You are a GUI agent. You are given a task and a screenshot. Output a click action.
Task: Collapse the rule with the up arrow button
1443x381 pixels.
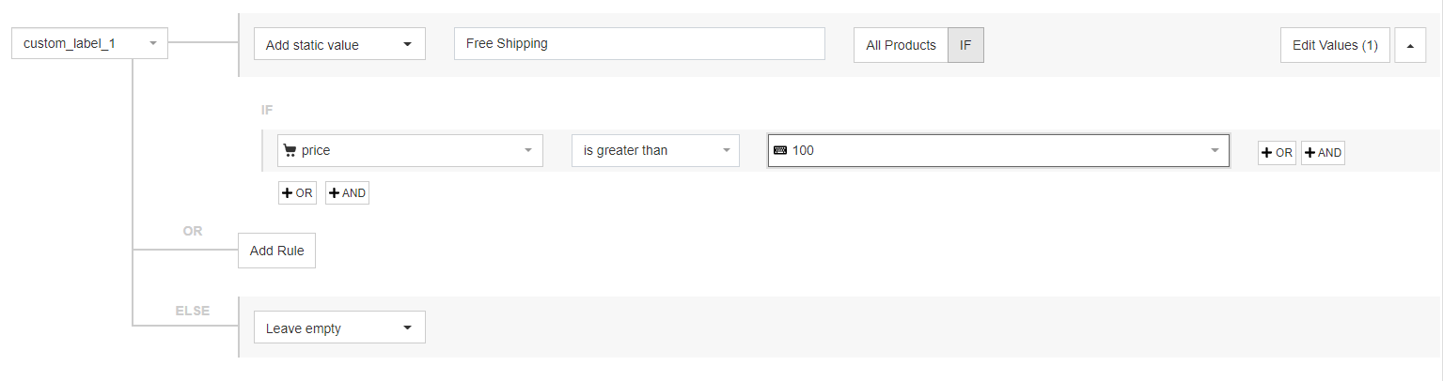pyautogui.click(x=1410, y=45)
